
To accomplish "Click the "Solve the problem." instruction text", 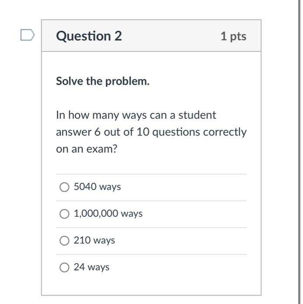I will [x=103, y=81].
